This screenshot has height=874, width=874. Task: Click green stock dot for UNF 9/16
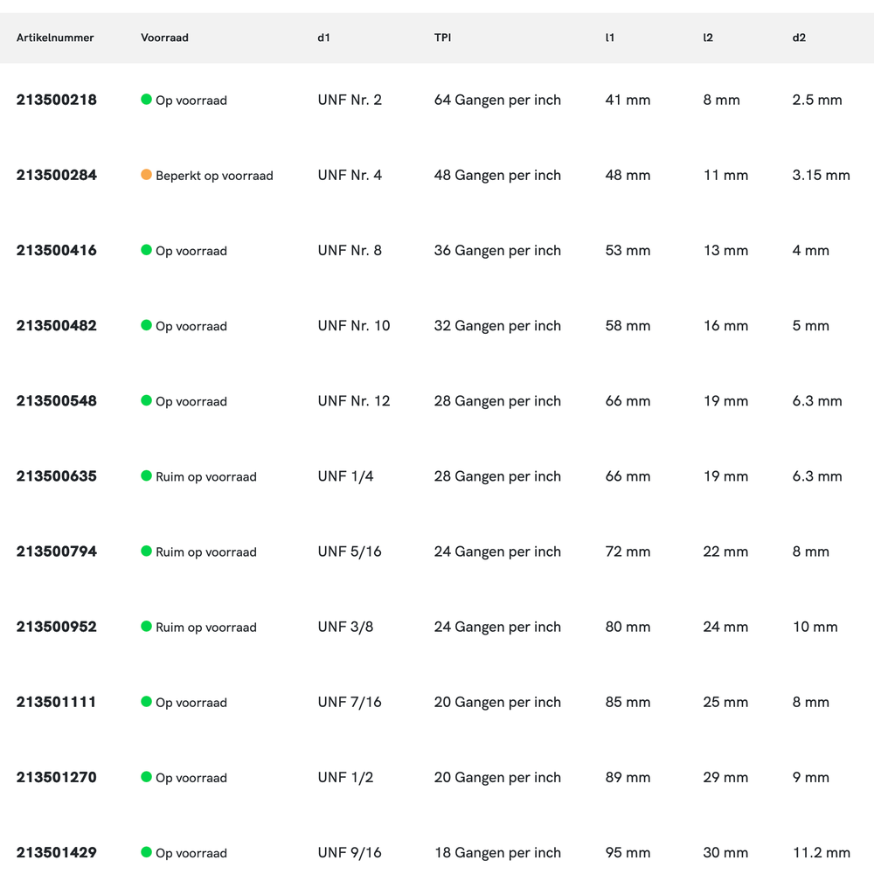click(147, 852)
